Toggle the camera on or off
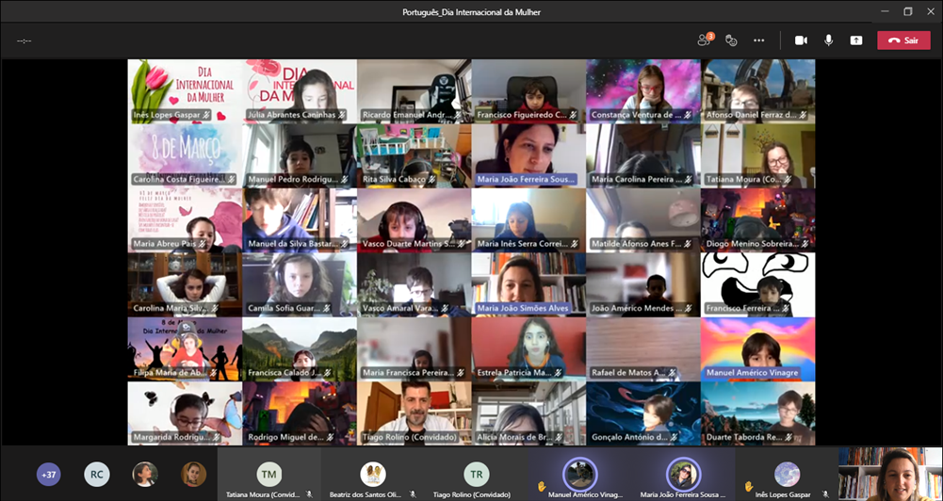The width and height of the screenshot is (943, 501). pos(801,40)
